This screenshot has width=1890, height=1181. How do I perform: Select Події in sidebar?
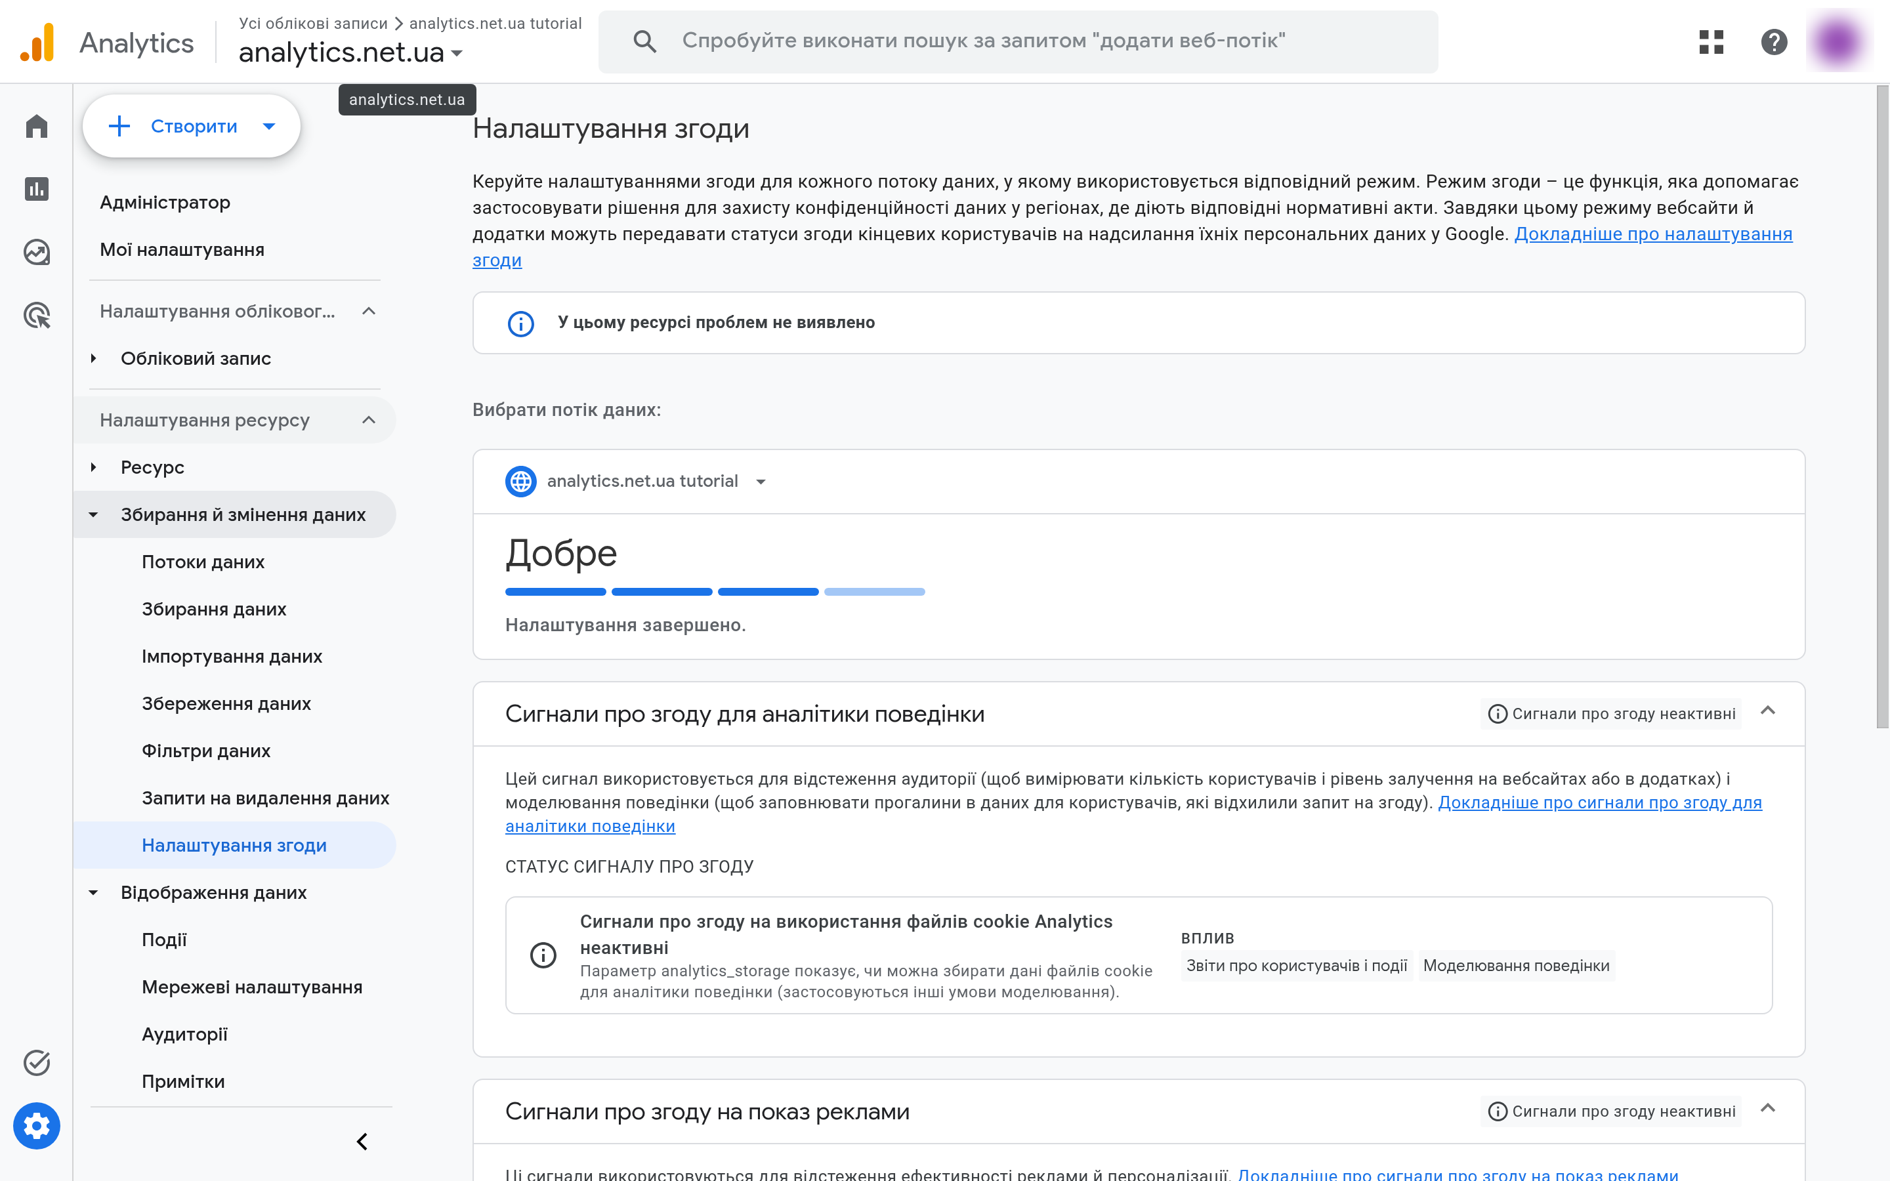pyautogui.click(x=164, y=940)
